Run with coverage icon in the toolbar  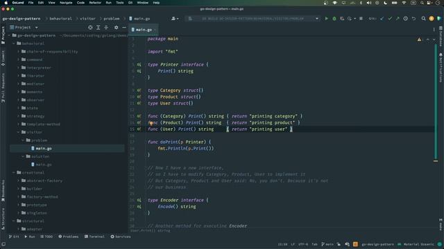[x=342, y=19]
